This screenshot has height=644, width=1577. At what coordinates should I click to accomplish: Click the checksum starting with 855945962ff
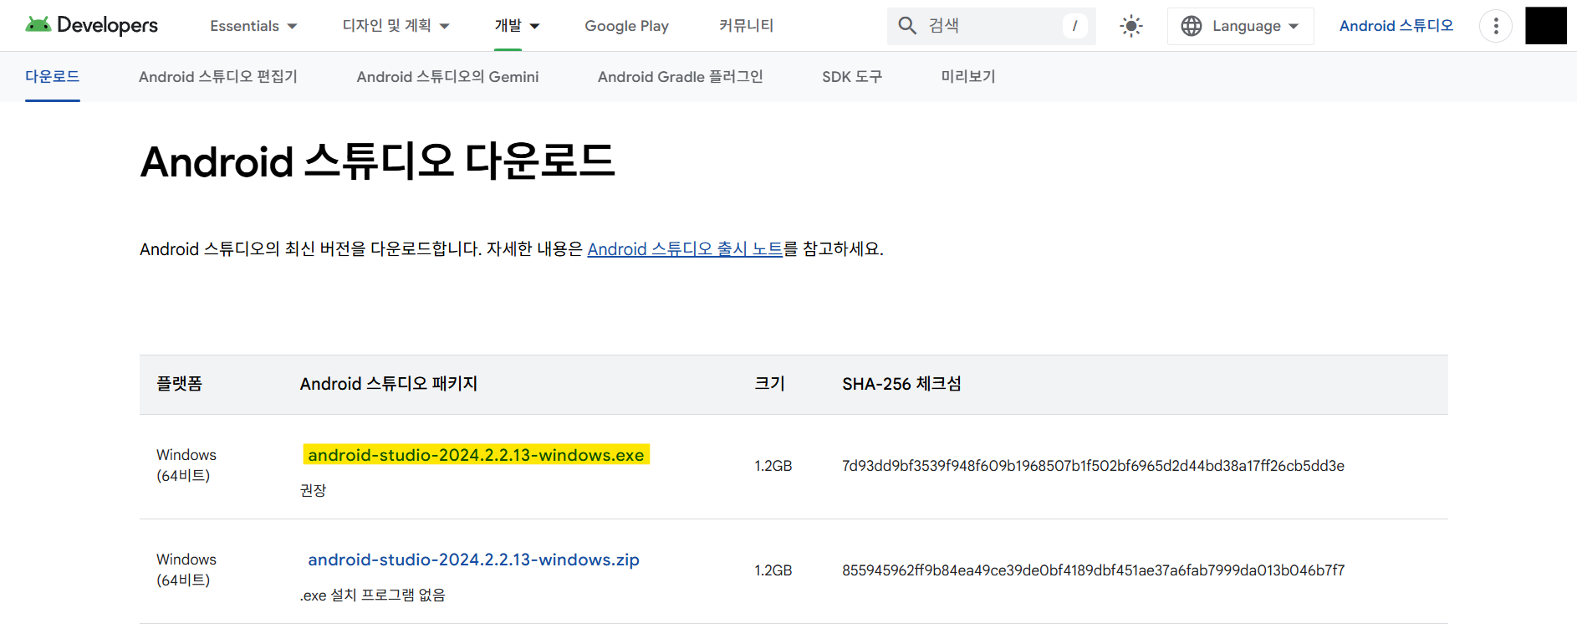1093,570
